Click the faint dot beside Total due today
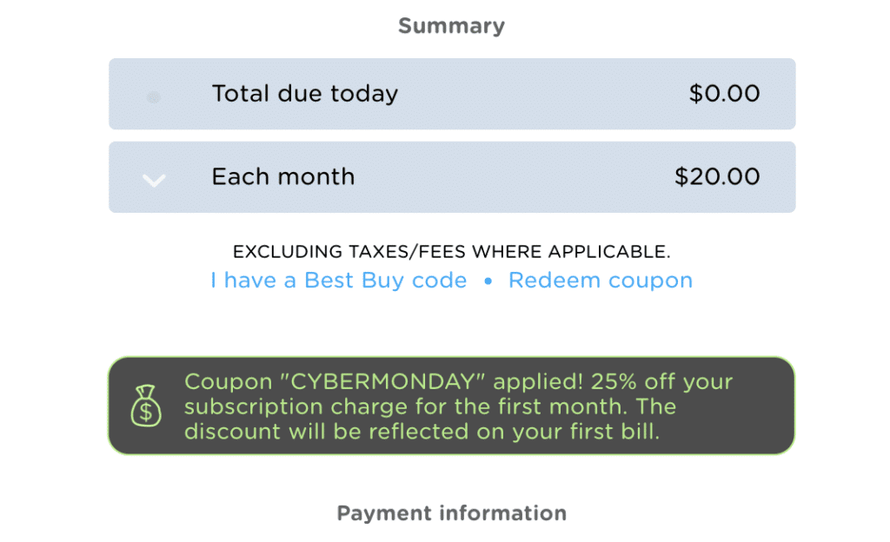 (x=153, y=97)
